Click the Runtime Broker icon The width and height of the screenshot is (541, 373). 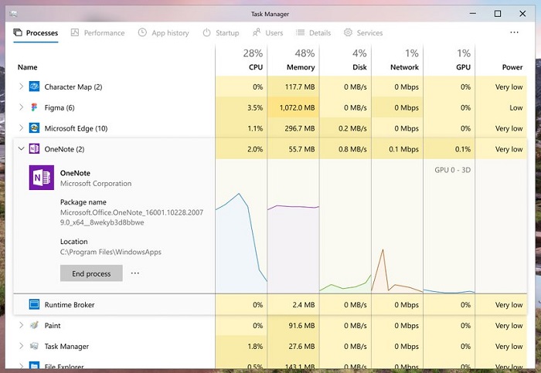tap(34, 304)
